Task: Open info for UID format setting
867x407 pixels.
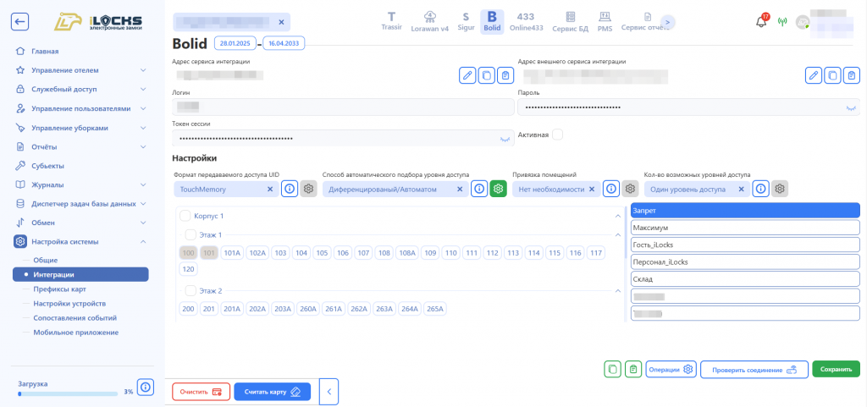Action: pyautogui.click(x=290, y=189)
